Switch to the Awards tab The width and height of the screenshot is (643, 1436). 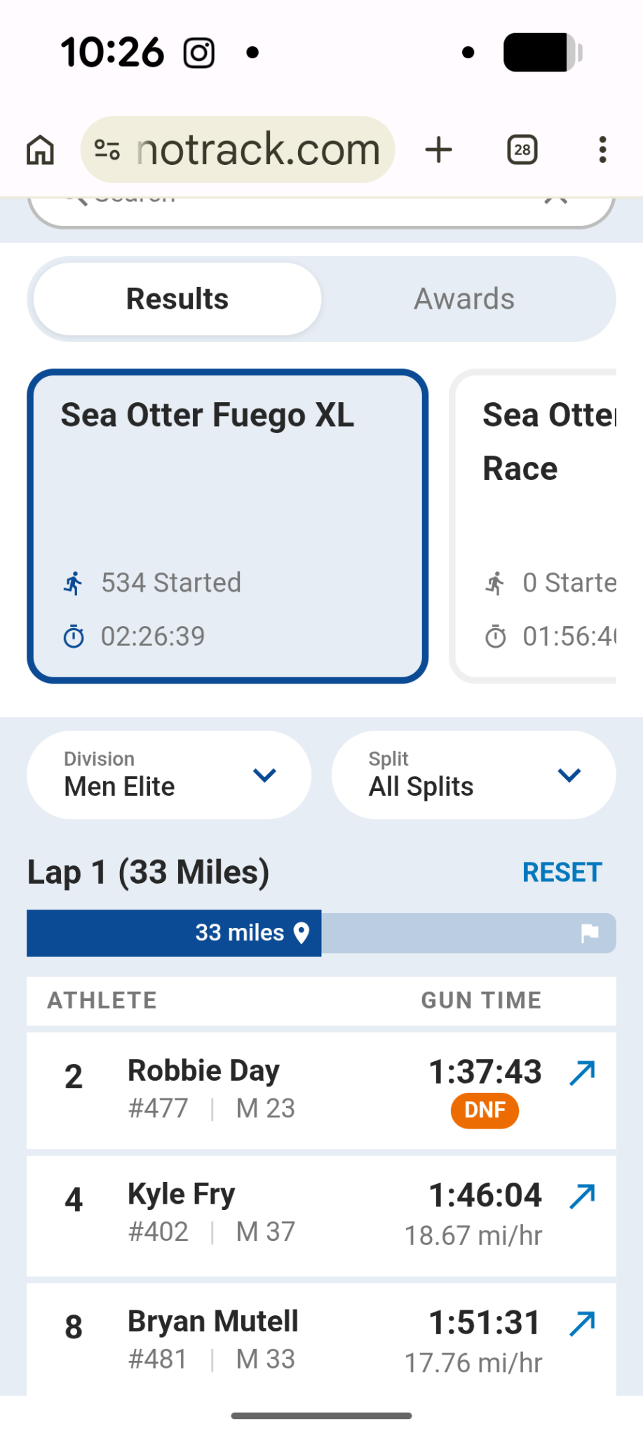[464, 299]
